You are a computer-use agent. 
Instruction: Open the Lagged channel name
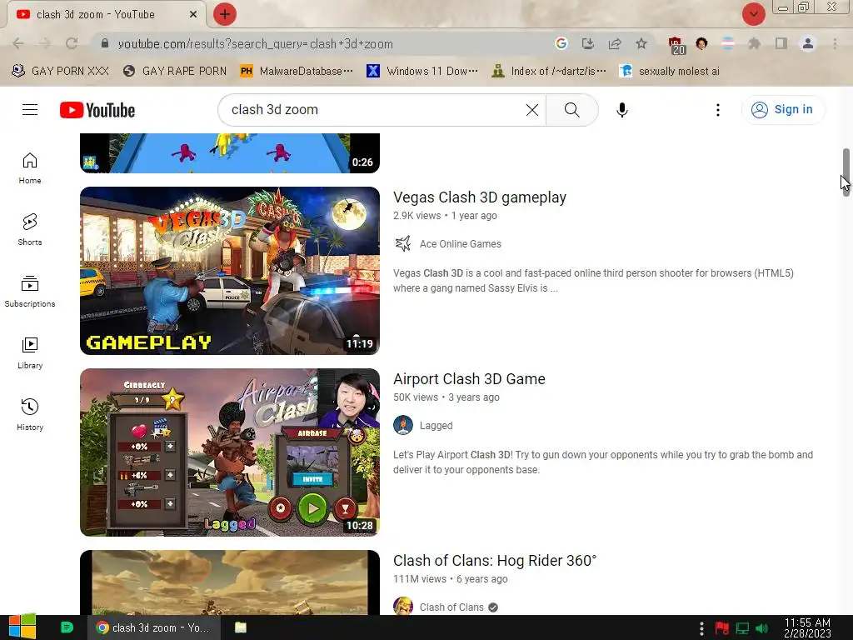436,426
